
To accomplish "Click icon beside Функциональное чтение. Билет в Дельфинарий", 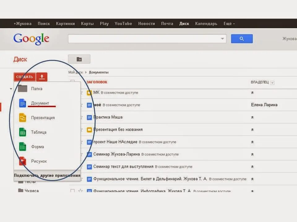I will coord(89,179).
